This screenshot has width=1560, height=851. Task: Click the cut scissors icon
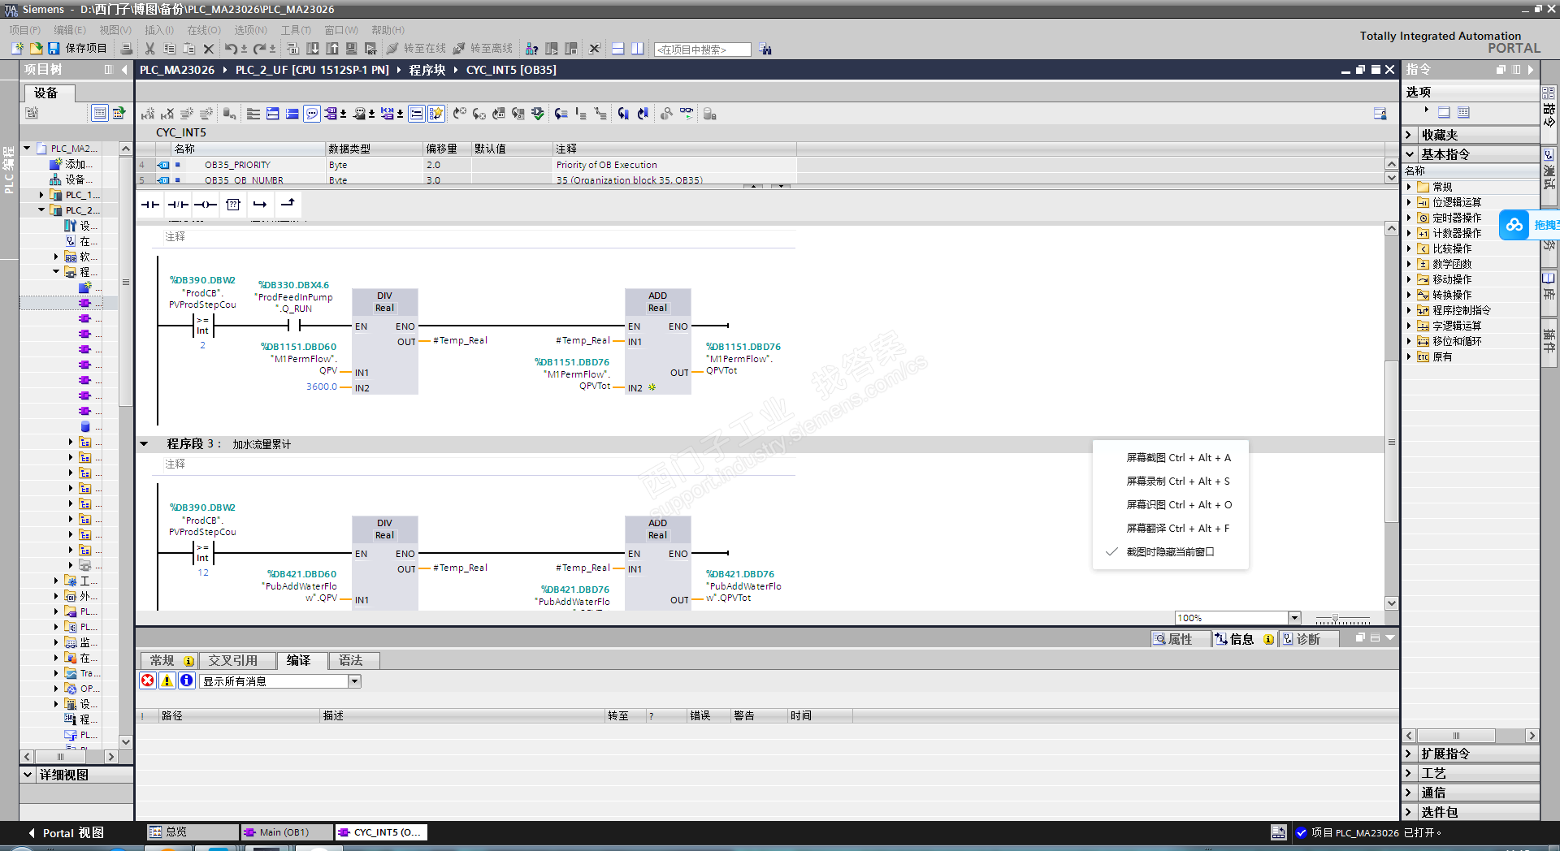(150, 49)
